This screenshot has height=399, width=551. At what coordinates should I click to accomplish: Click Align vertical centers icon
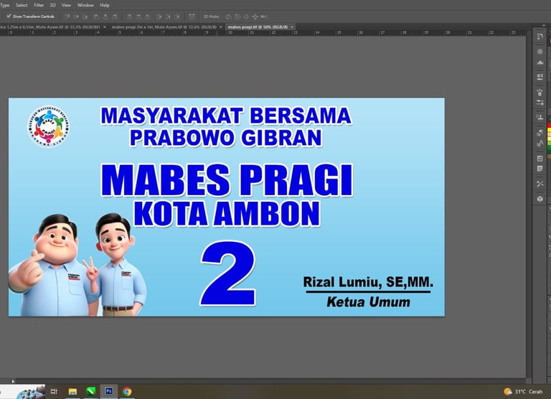(x=76, y=17)
